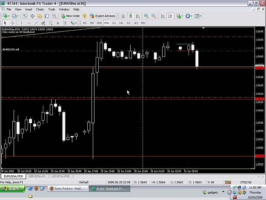This screenshot has height=200, width=266.
Task: Select the Horizontal Line drawing tool
Action: [x=29, y=23]
